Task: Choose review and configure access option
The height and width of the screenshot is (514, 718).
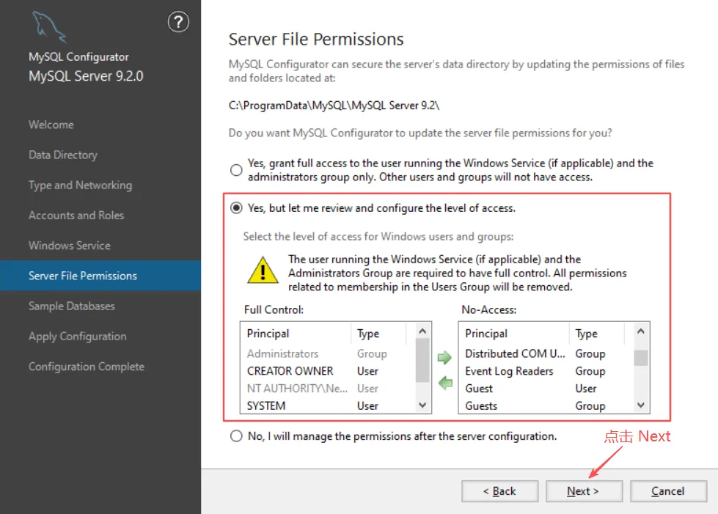Action: (236, 208)
